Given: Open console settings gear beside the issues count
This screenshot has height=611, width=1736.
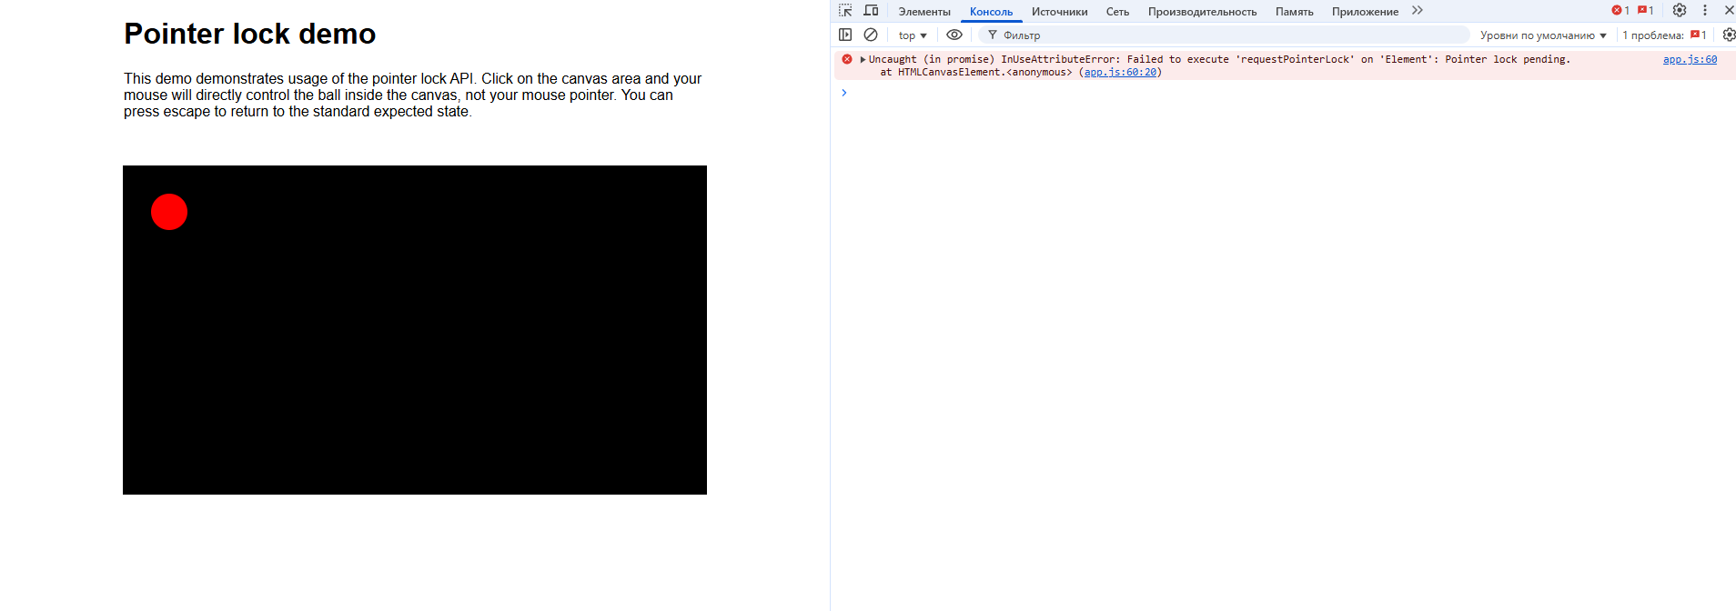Looking at the screenshot, I should [x=1729, y=35].
